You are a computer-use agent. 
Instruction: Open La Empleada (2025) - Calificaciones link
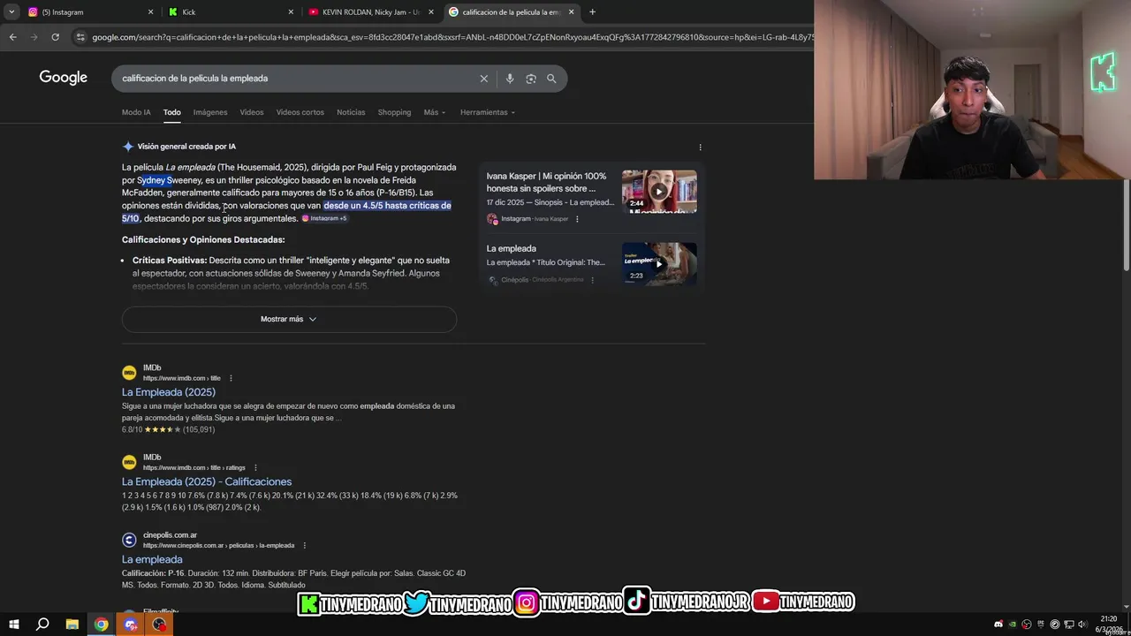coord(207,481)
